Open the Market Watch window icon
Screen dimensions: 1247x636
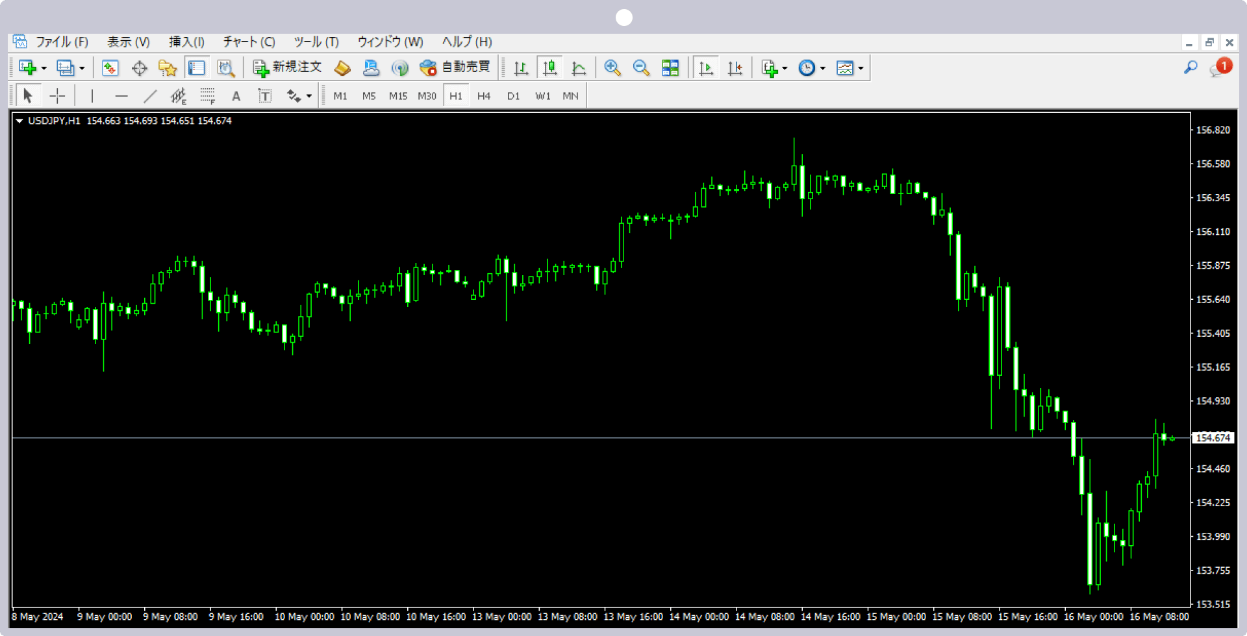pos(110,67)
